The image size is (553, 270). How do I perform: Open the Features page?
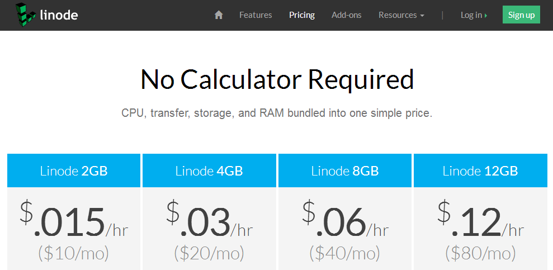(256, 15)
